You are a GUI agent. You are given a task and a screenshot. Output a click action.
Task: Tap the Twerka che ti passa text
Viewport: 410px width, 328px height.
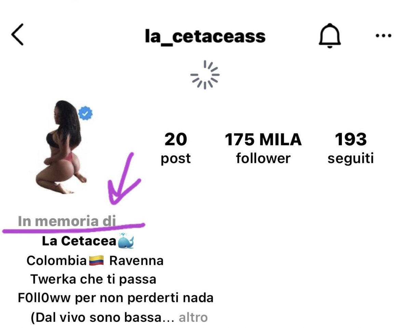click(93, 279)
